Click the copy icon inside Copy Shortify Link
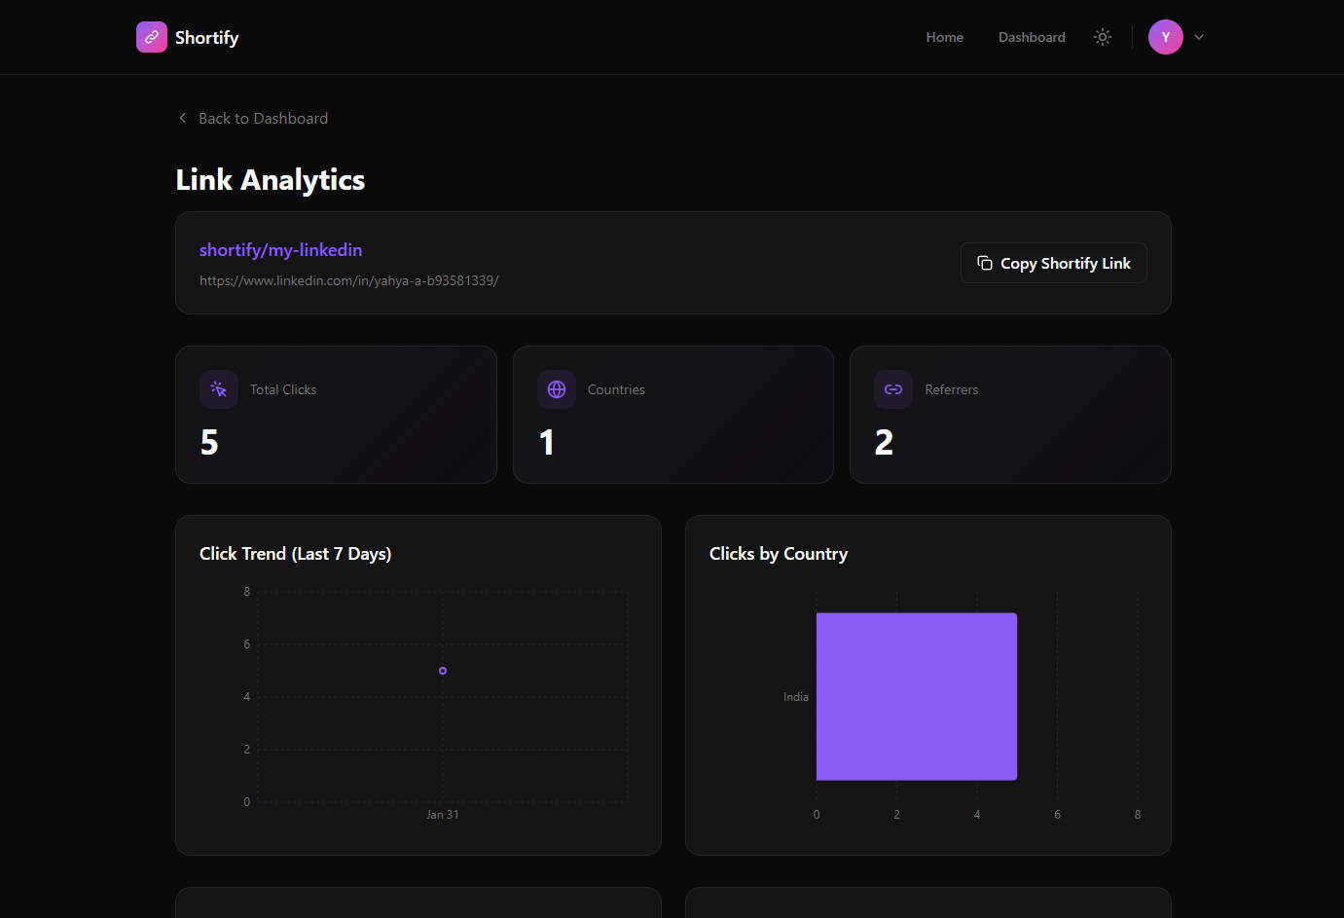The height and width of the screenshot is (918, 1344). pos(984,262)
